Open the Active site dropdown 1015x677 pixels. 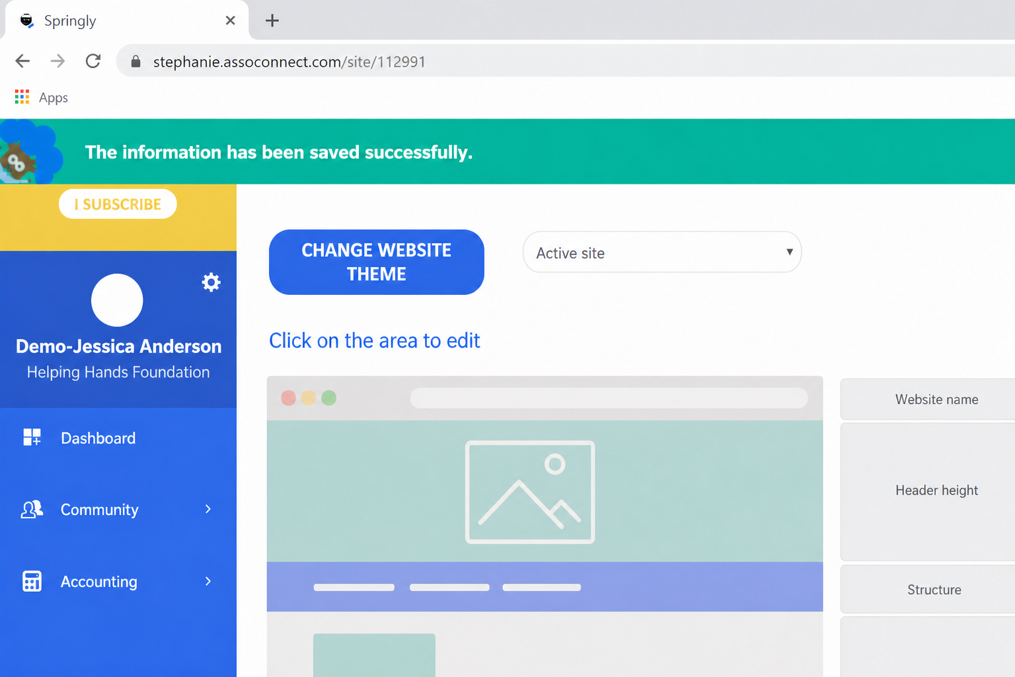point(662,252)
